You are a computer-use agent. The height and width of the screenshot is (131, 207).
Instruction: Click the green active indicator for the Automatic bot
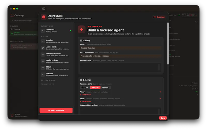tap(70, 31)
